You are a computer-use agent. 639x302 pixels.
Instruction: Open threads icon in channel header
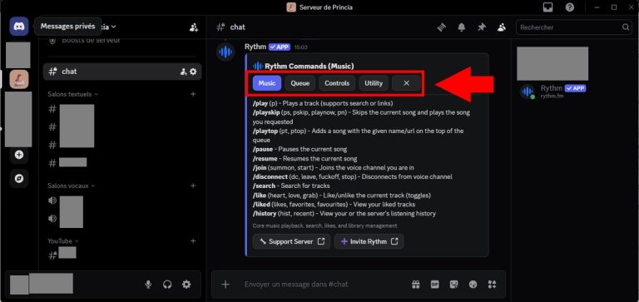coord(442,27)
